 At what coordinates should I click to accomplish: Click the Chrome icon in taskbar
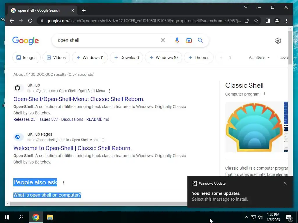[x=36, y=217]
